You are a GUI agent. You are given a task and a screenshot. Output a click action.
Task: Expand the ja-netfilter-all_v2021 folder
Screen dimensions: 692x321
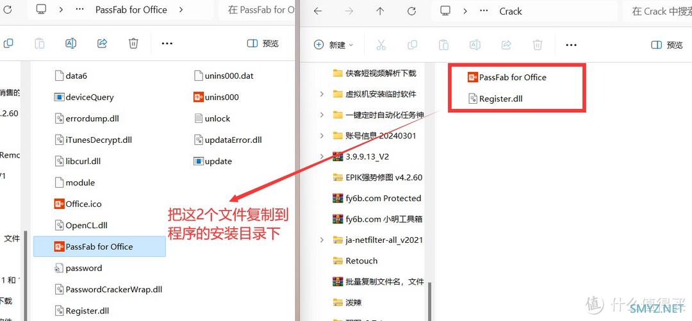pyautogui.click(x=322, y=240)
